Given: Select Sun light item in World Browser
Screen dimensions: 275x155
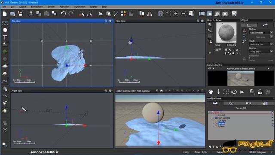Looking at the screenshot, I should tap(222, 121).
